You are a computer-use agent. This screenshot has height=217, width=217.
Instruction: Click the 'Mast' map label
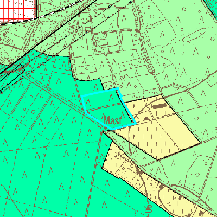point(112,120)
